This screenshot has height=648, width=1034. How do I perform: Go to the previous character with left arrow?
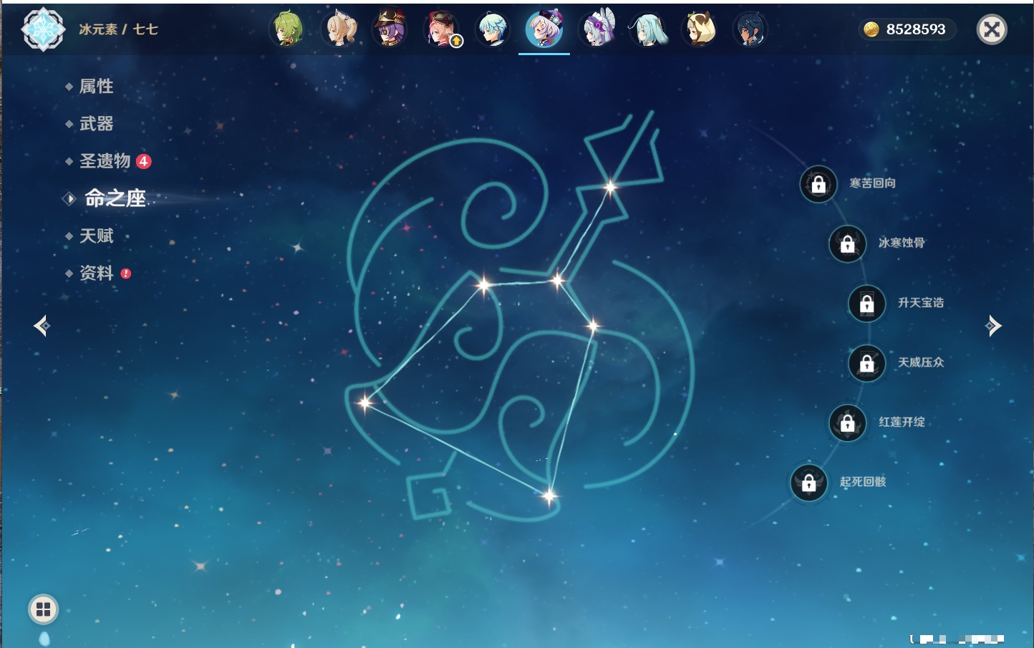(42, 326)
